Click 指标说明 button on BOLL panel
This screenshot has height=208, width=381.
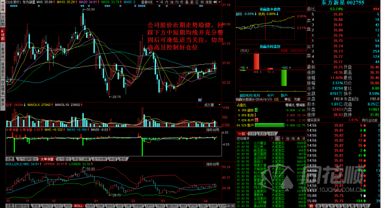coord(213,164)
